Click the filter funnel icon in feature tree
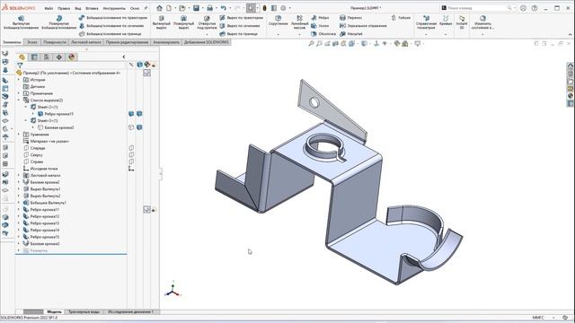Viewport: 575px width, 323px height. [x=20, y=65]
